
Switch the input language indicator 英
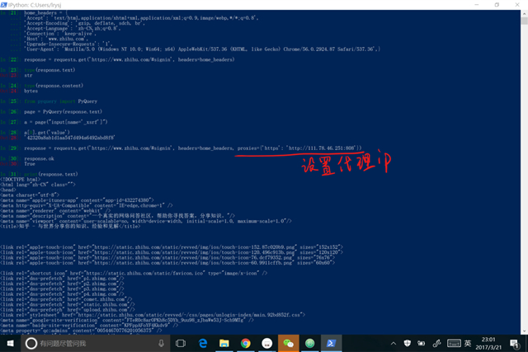468,343
